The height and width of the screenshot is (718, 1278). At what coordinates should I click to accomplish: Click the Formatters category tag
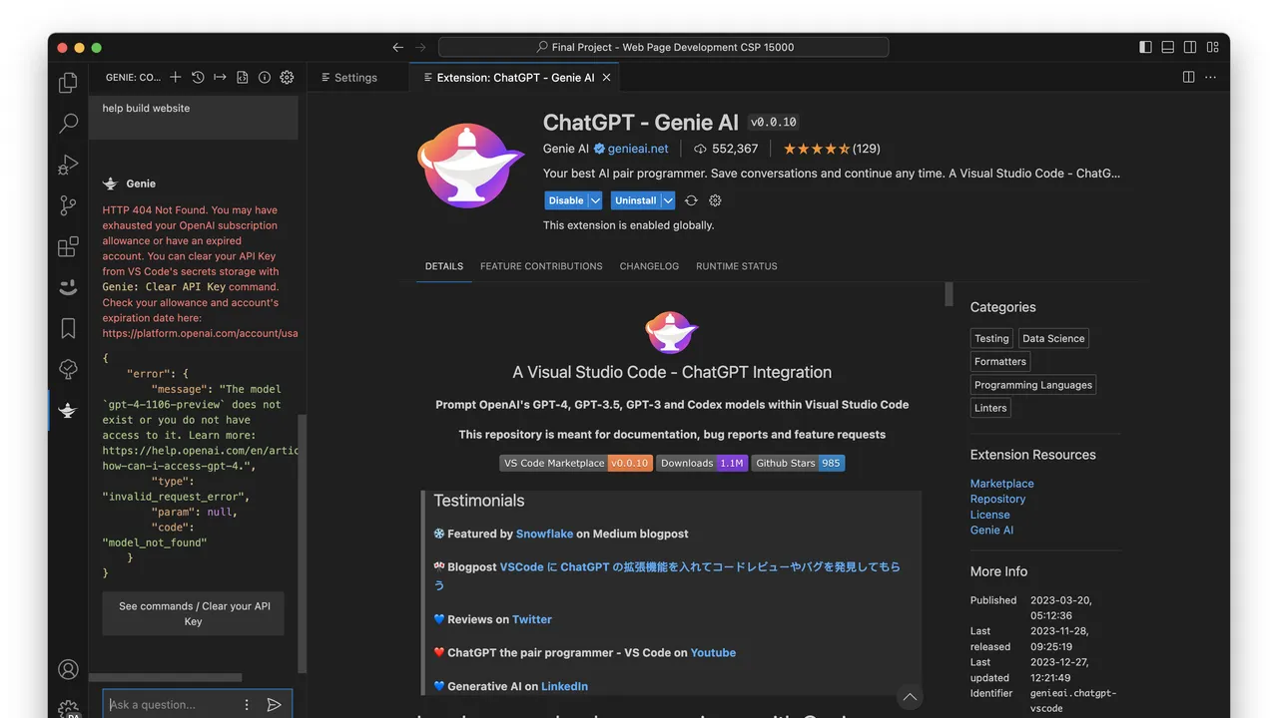pyautogui.click(x=1000, y=361)
